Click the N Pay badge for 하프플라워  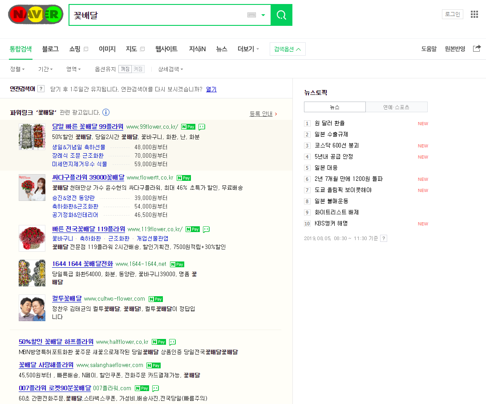(159, 342)
